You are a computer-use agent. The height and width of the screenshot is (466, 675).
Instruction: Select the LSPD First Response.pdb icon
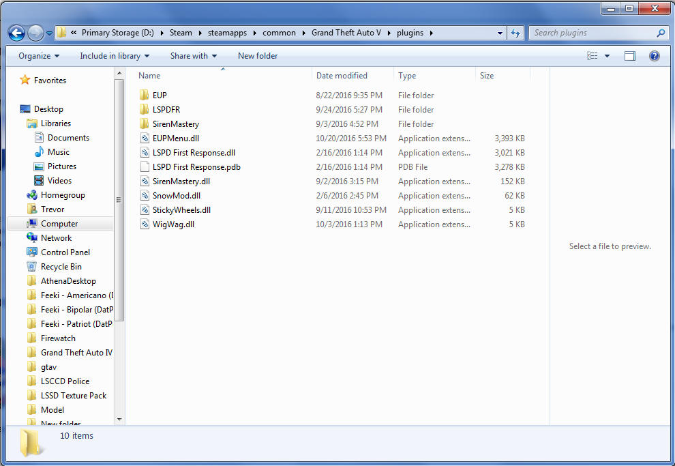point(145,166)
